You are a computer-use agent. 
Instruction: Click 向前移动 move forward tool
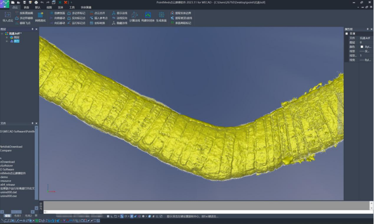point(58,18)
